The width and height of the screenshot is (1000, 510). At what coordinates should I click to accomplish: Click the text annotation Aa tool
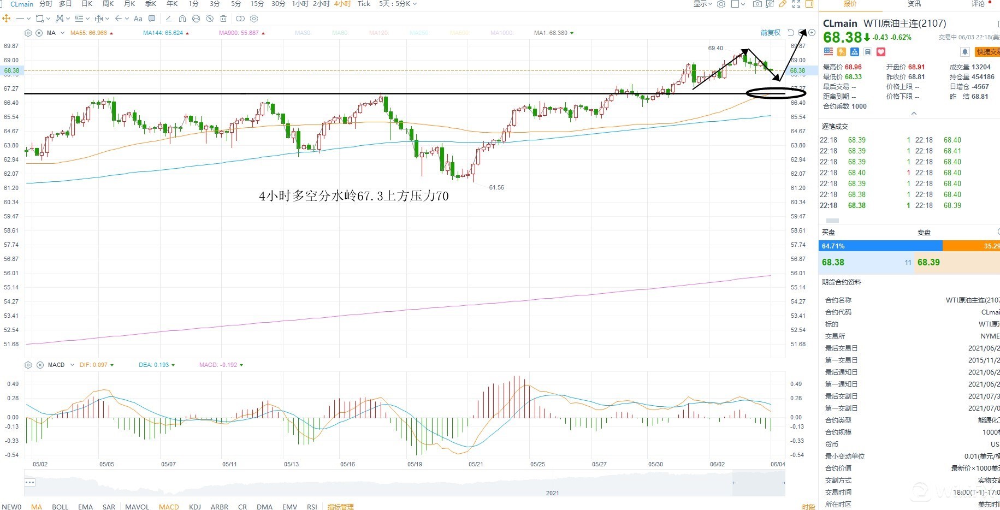138,19
